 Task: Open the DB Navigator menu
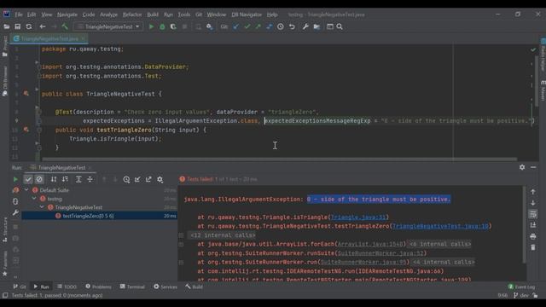pos(247,14)
